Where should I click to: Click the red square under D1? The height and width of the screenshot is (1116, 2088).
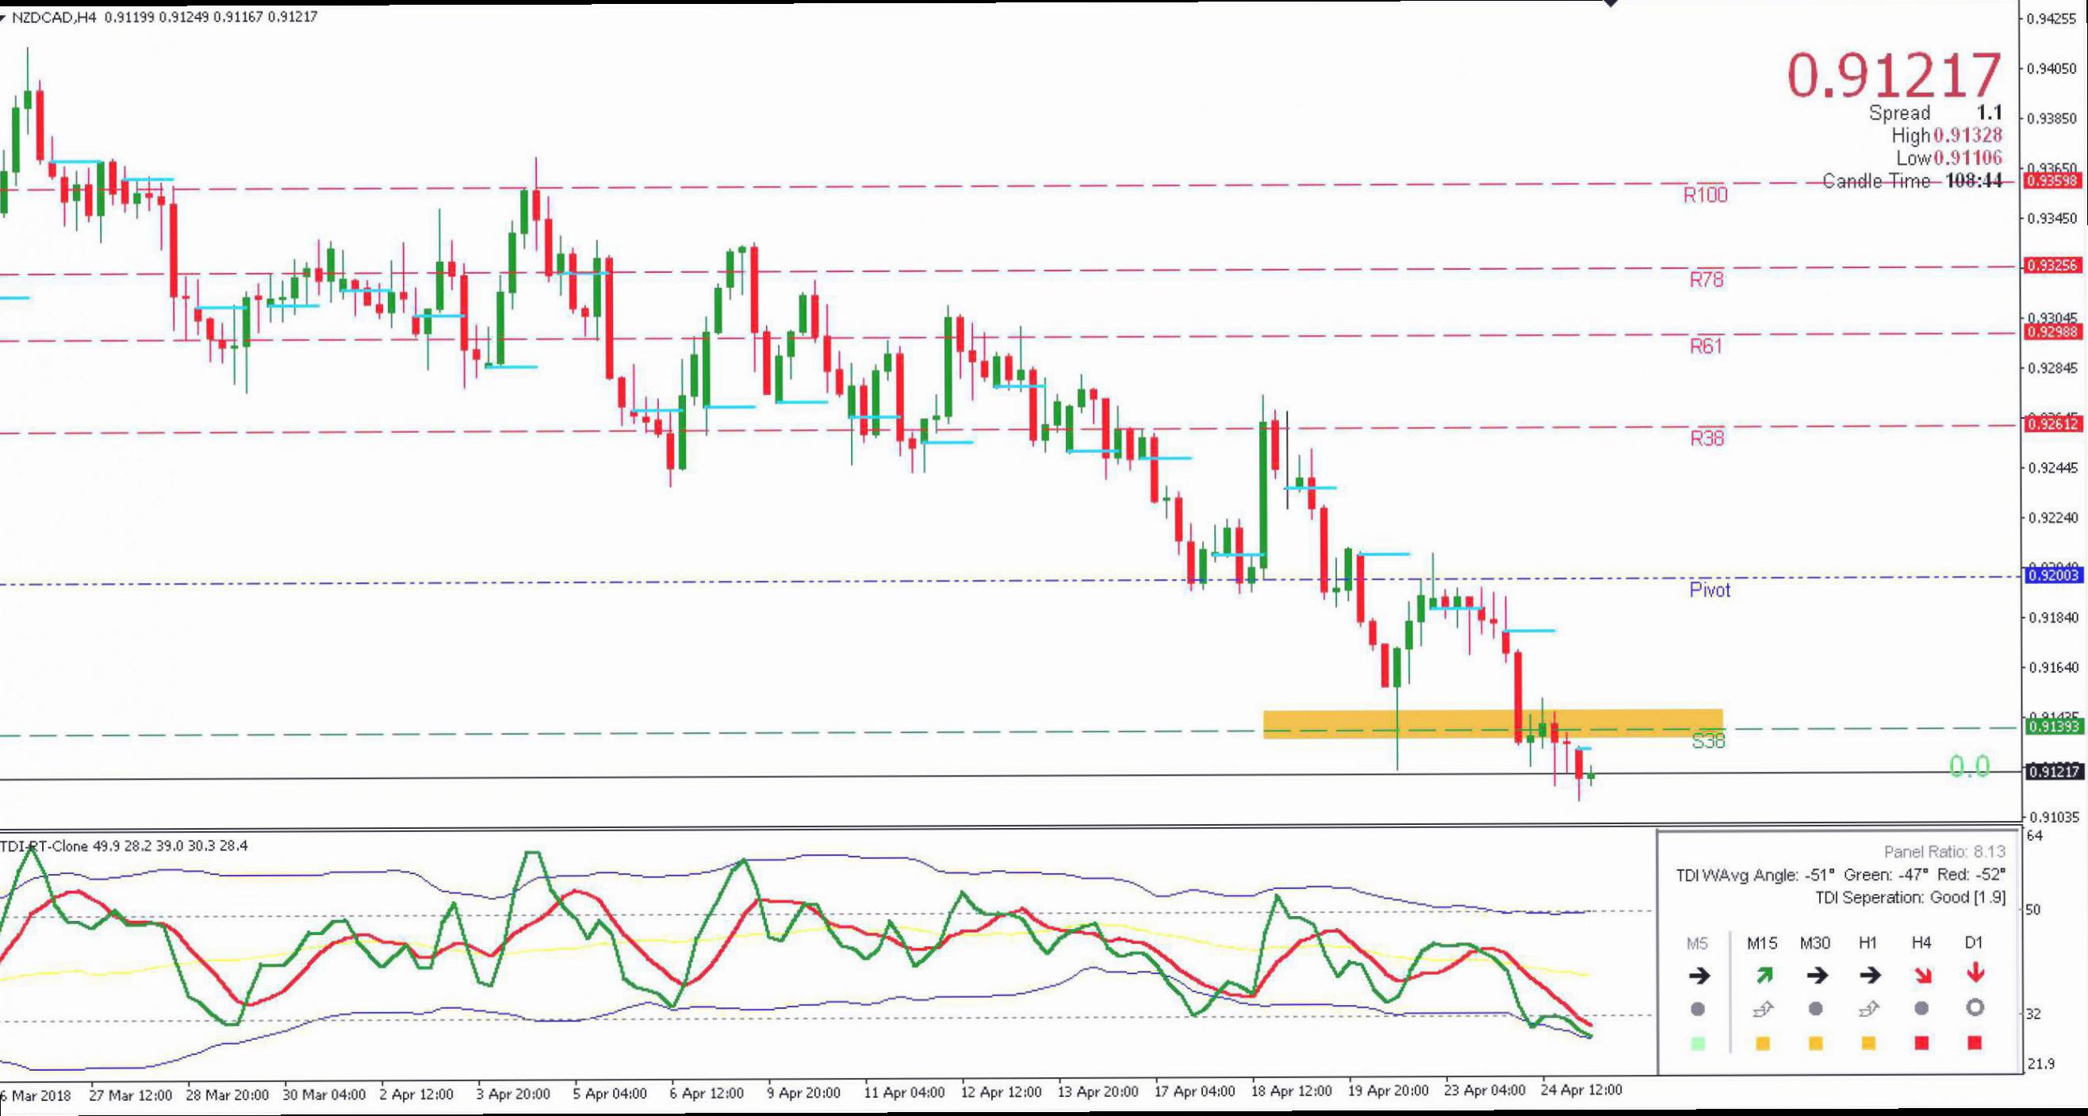1975,1043
